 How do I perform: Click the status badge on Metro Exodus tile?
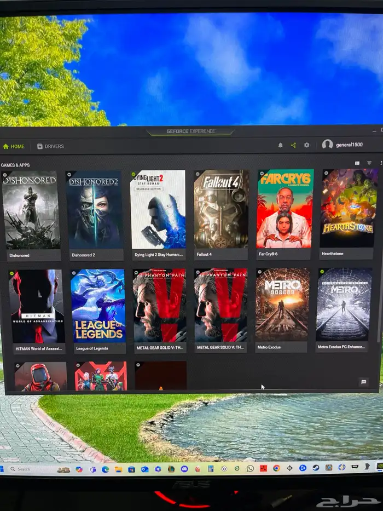point(259,272)
